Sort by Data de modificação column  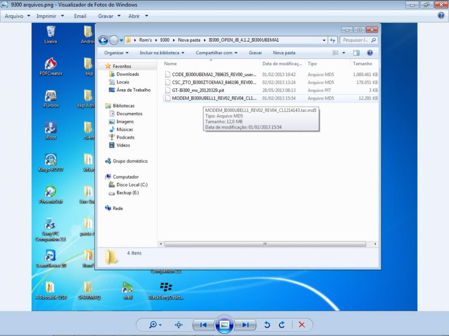click(282, 64)
